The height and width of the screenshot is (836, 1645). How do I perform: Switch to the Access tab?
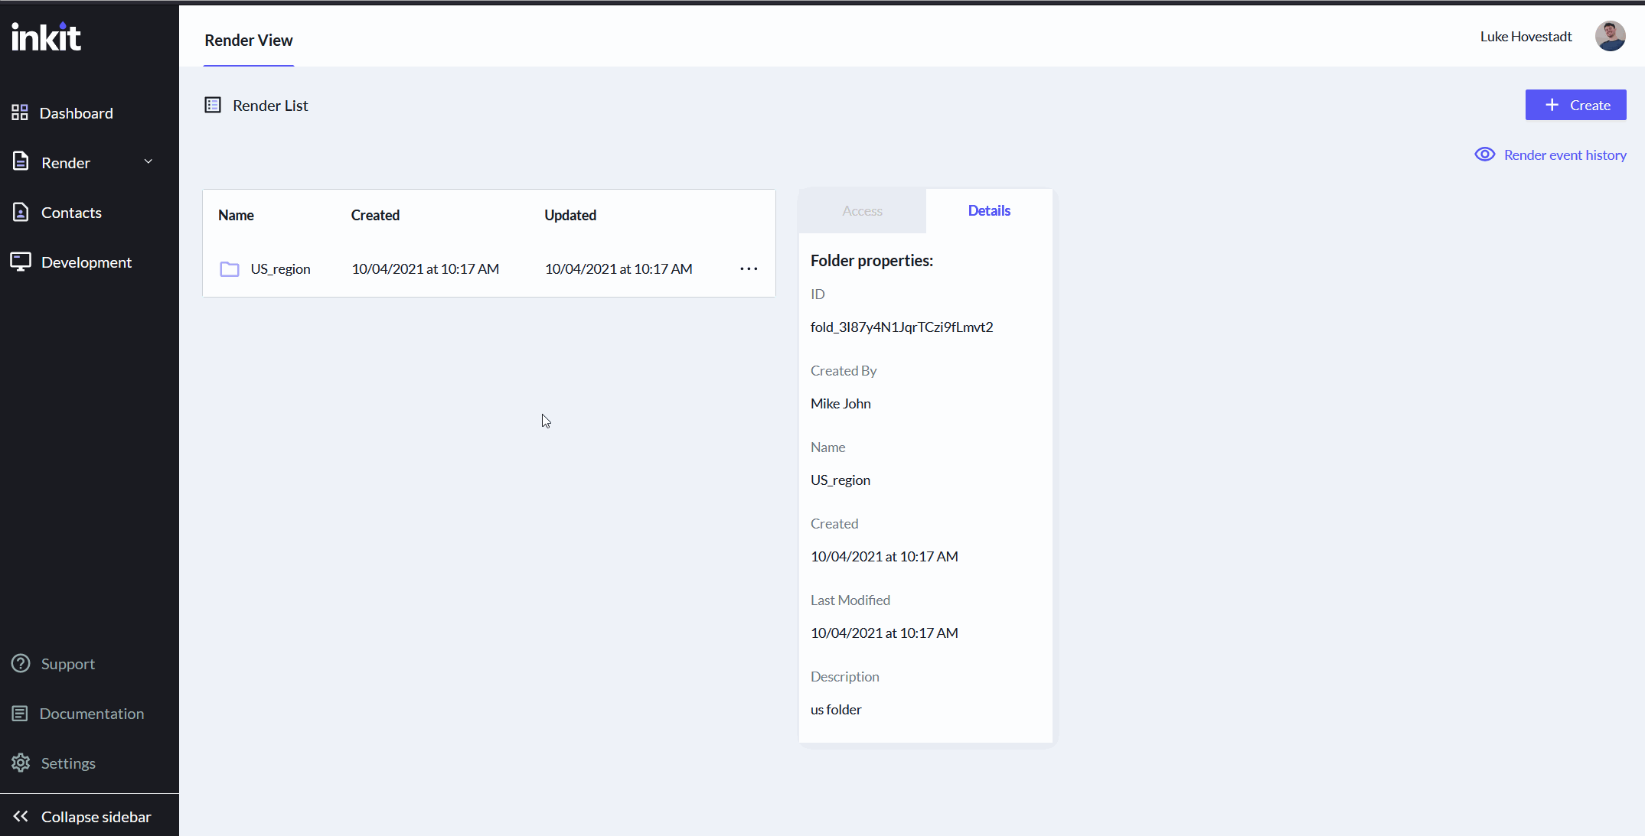click(x=862, y=211)
